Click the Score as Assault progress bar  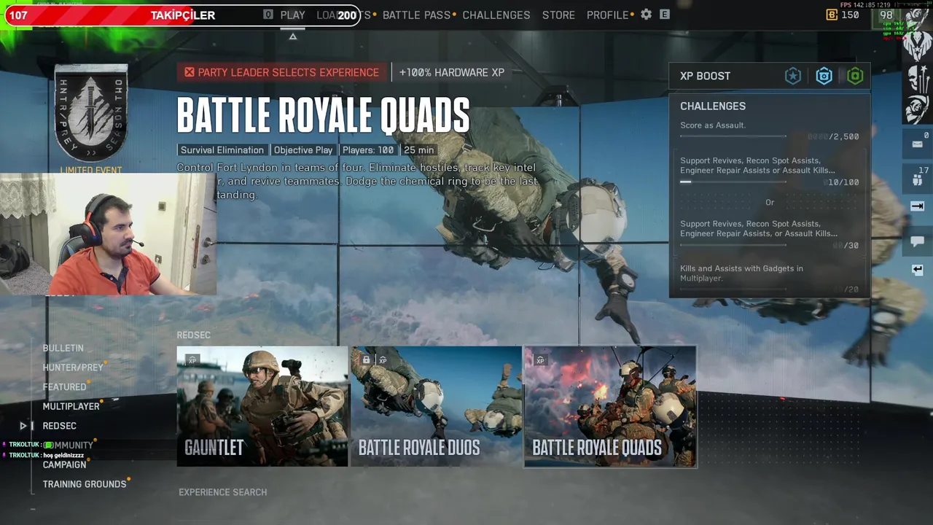coord(733,136)
